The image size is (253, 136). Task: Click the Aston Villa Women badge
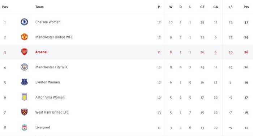click(x=24, y=97)
